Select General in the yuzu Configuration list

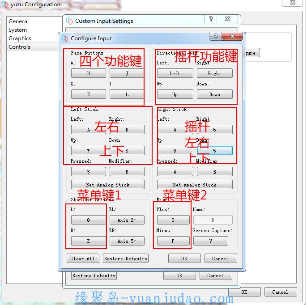(x=19, y=21)
